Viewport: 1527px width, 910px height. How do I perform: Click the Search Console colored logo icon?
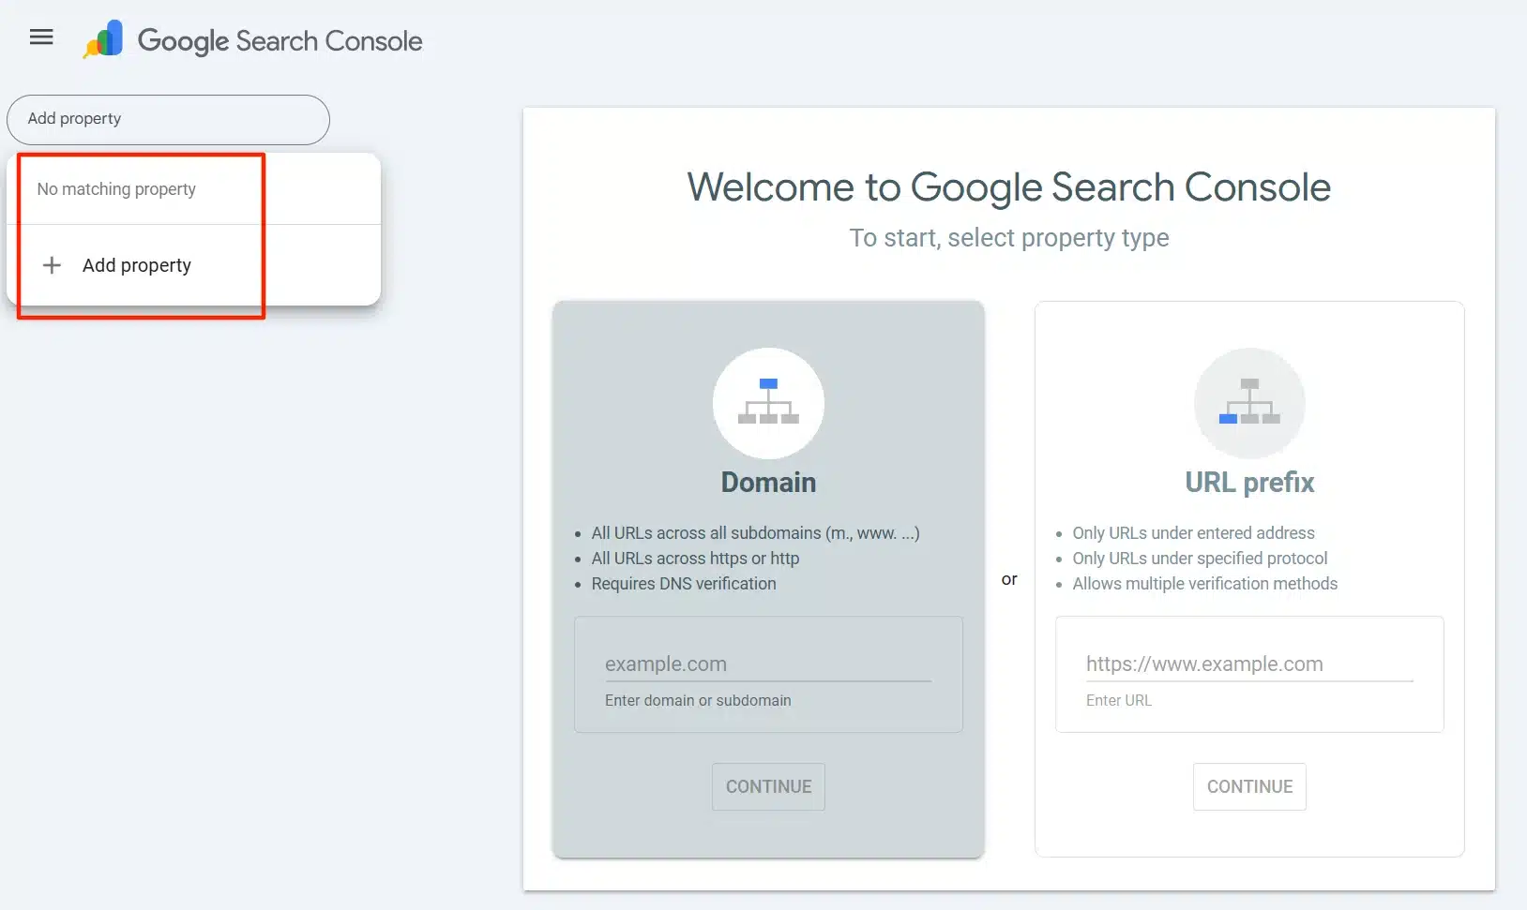(104, 39)
